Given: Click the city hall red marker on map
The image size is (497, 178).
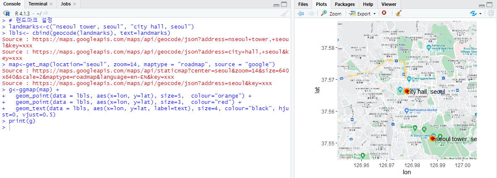Looking at the screenshot, I should [406, 91].
